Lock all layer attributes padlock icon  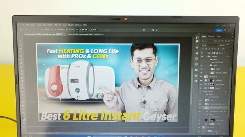pyautogui.click(x=219, y=49)
